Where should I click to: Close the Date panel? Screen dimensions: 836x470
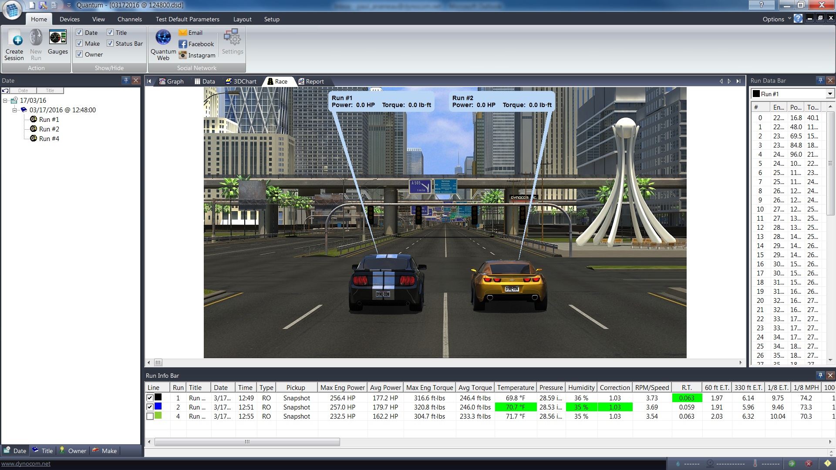[136, 80]
